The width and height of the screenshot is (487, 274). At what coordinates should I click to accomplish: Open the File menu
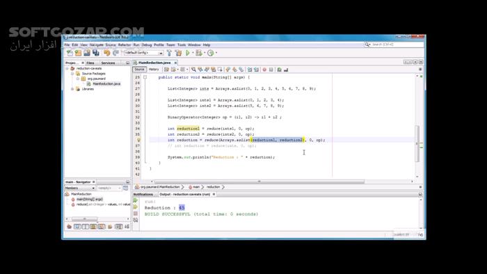click(67, 45)
